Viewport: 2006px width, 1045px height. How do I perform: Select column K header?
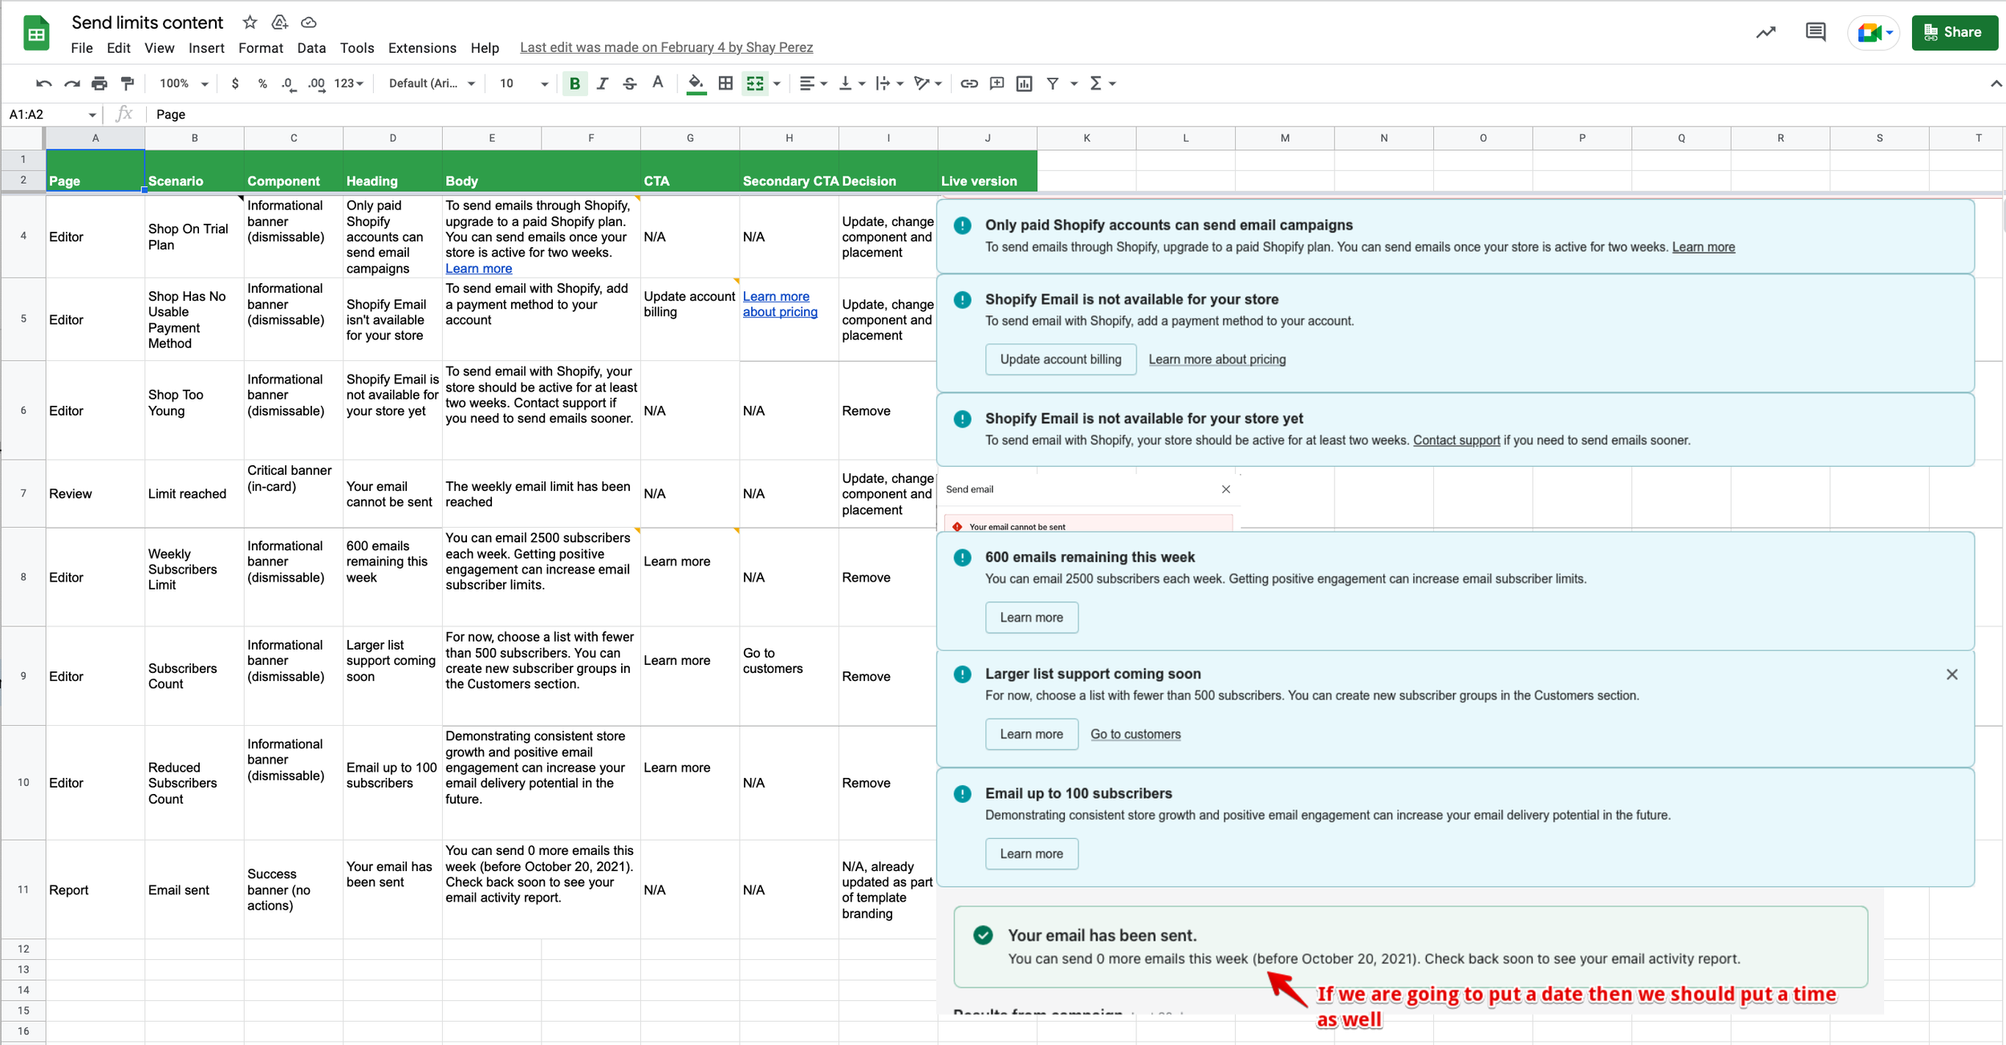(x=1086, y=138)
